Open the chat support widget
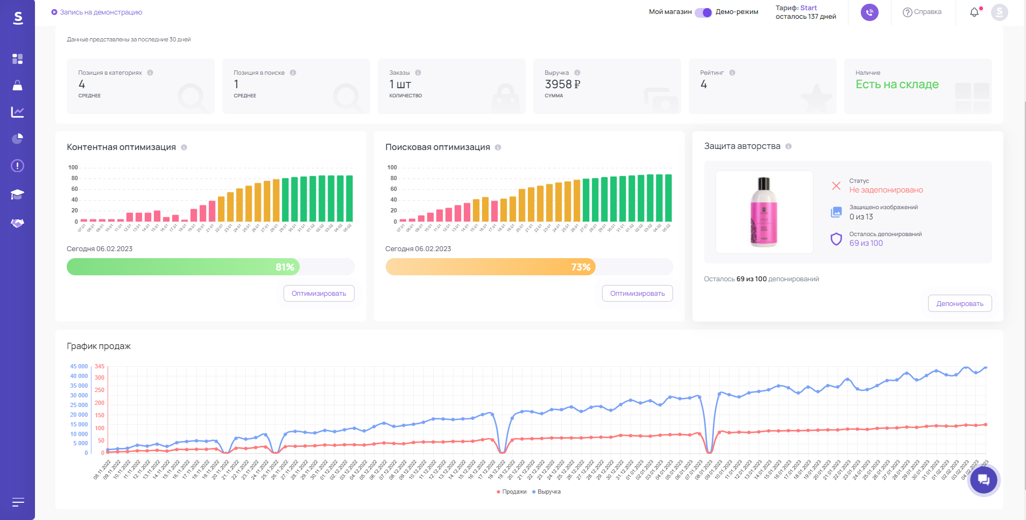1026x520 pixels. (983, 480)
